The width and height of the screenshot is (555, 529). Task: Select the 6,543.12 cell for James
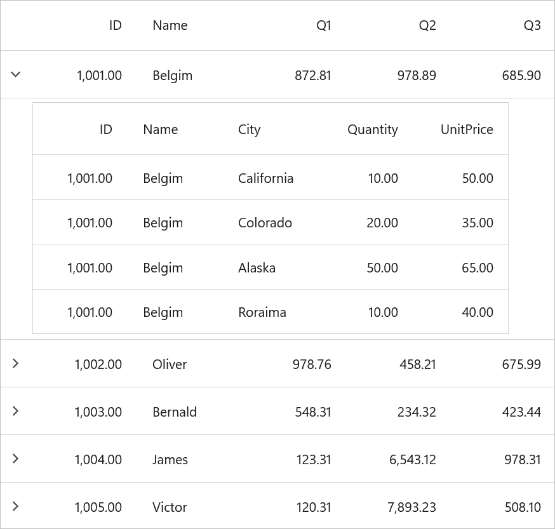pos(412,460)
